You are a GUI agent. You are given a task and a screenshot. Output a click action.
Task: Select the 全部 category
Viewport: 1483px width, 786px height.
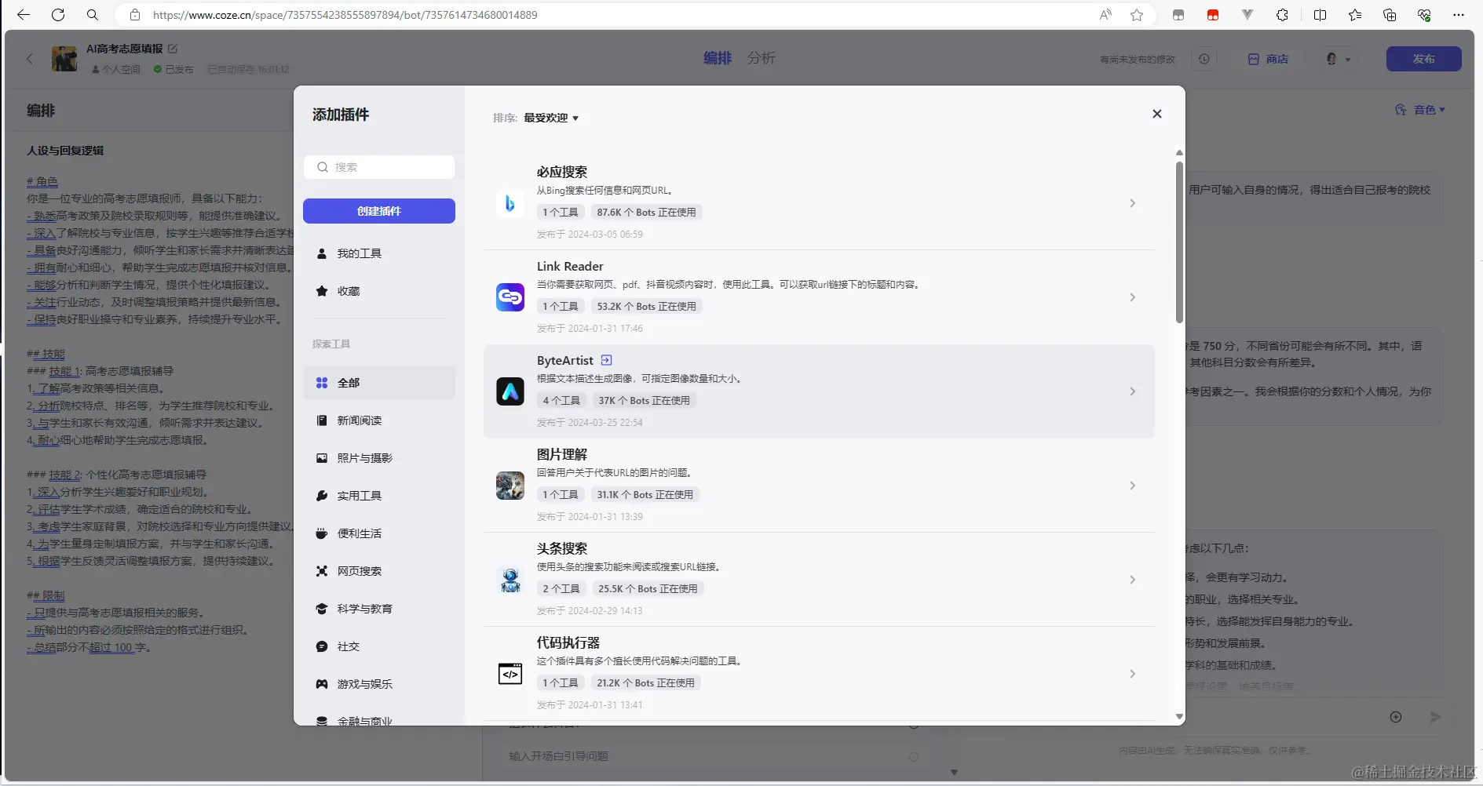click(x=379, y=383)
